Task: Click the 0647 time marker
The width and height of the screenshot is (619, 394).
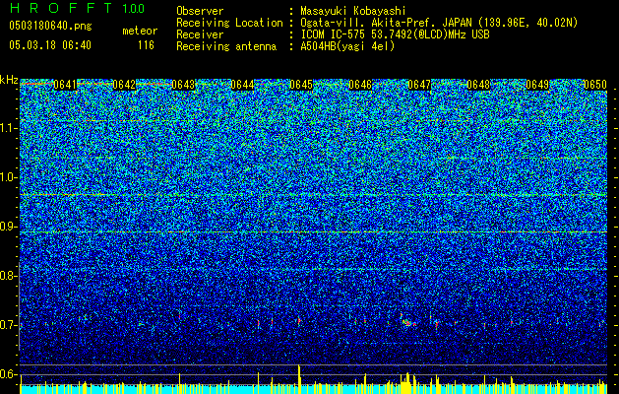Action: 419,85
